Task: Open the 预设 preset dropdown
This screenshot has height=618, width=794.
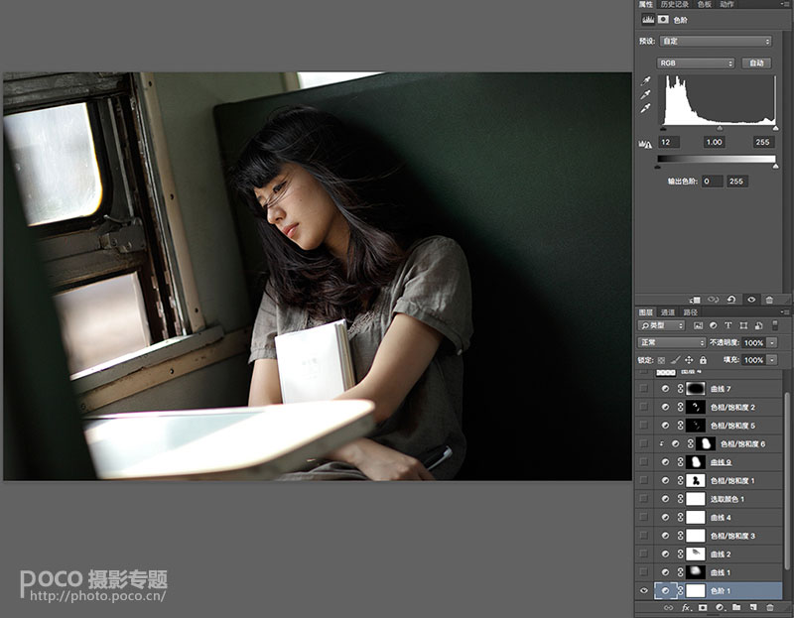Action: [x=716, y=41]
